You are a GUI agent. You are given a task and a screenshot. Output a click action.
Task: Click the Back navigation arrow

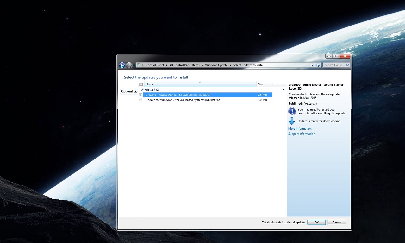pyautogui.click(x=122, y=65)
